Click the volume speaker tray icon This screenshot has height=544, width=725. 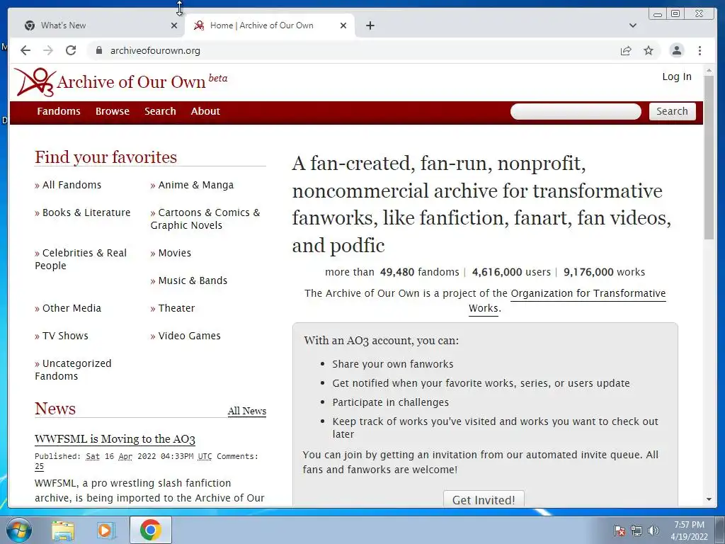(x=653, y=531)
